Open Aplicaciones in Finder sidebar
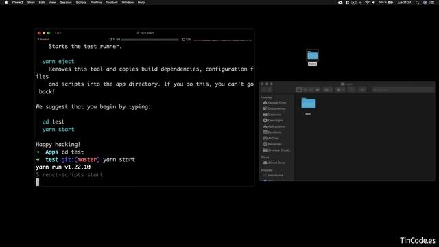 tap(274, 126)
